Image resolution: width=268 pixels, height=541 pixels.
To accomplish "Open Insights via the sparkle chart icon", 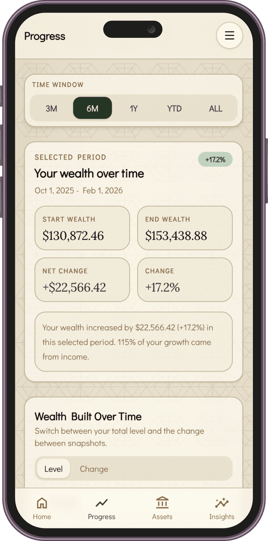I will click(222, 502).
